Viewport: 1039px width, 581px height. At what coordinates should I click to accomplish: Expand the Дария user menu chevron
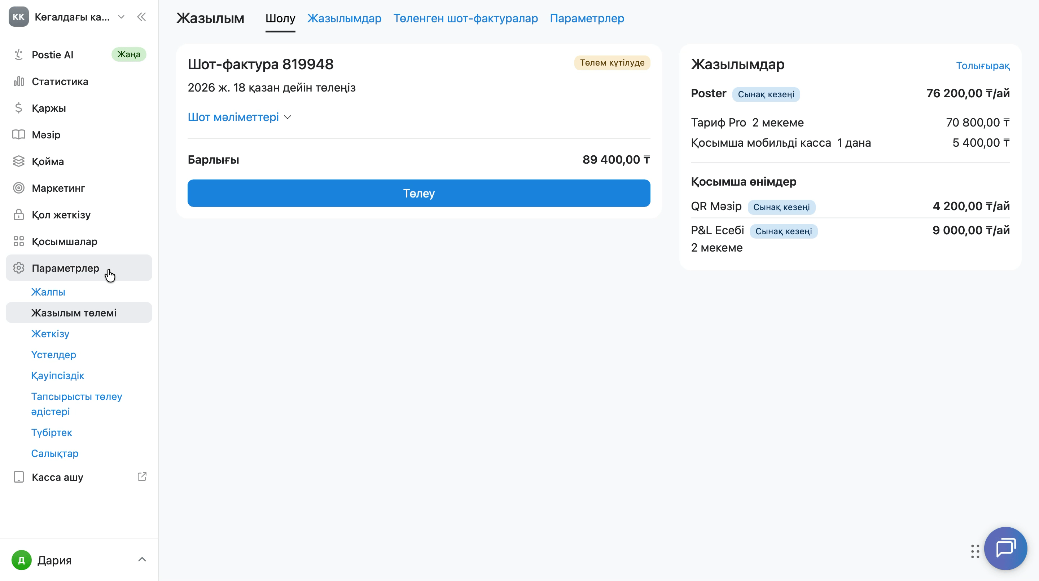click(142, 560)
